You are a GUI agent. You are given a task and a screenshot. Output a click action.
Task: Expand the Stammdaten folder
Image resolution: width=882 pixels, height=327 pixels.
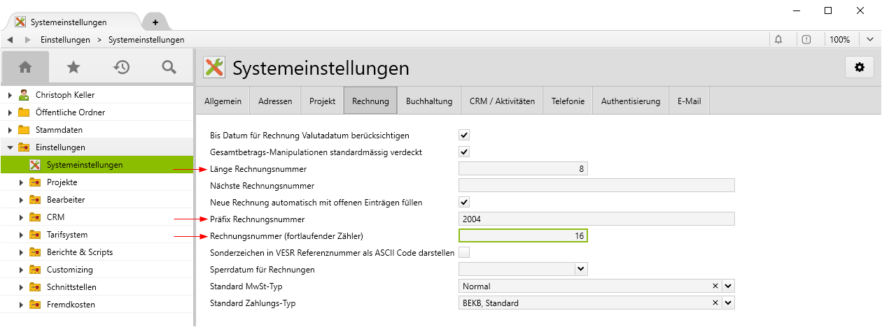click(x=10, y=130)
